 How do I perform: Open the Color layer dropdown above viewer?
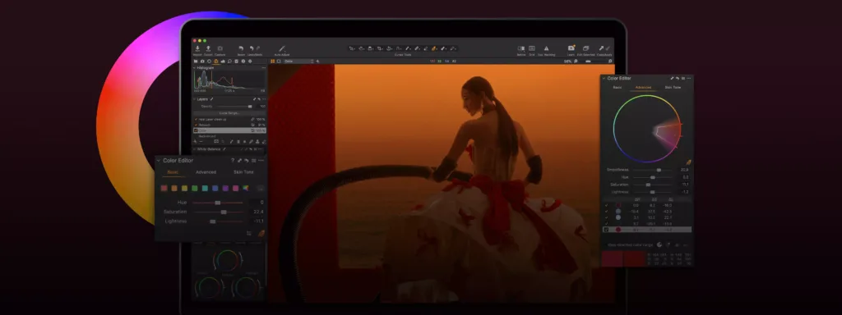pyautogui.click(x=298, y=61)
